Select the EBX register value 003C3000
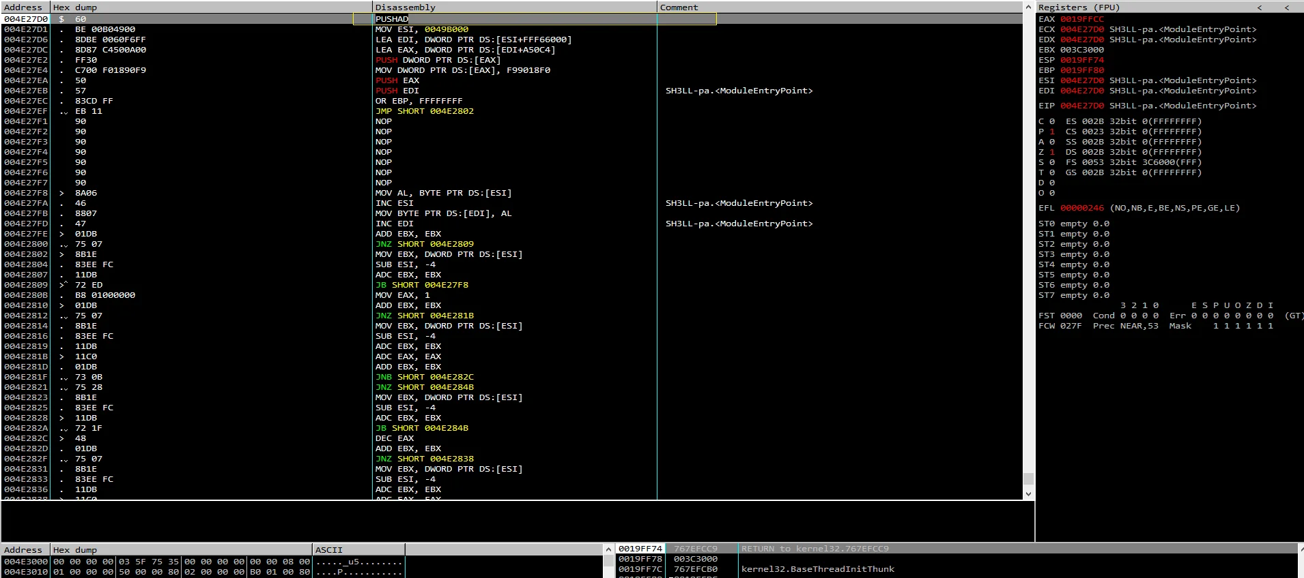Screen dimensions: 1304x578 coord(1082,50)
